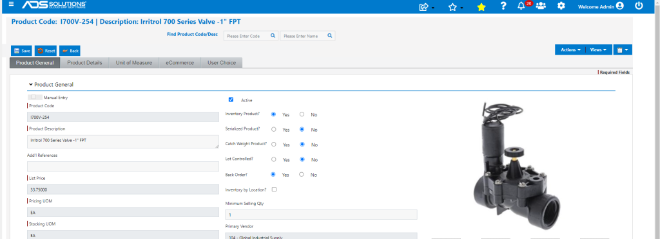The height and width of the screenshot is (239, 660).
Task: Open the Views dropdown
Action: 598,49
